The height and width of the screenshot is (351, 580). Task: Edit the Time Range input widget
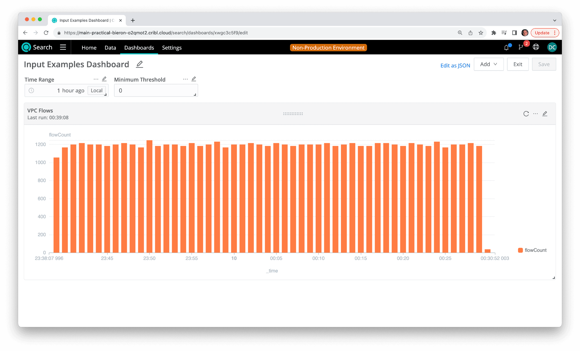coord(104,79)
